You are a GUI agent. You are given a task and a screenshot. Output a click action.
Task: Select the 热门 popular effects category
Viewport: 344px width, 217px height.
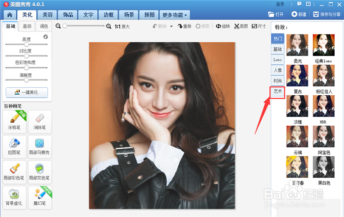pyautogui.click(x=278, y=39)
